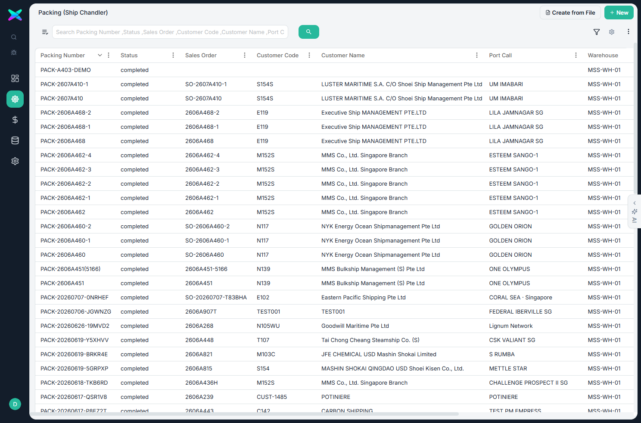Click the Sales Order column header
Image resolution: width=641 pixels, height=423 pixels.
(x=201, y=55)
